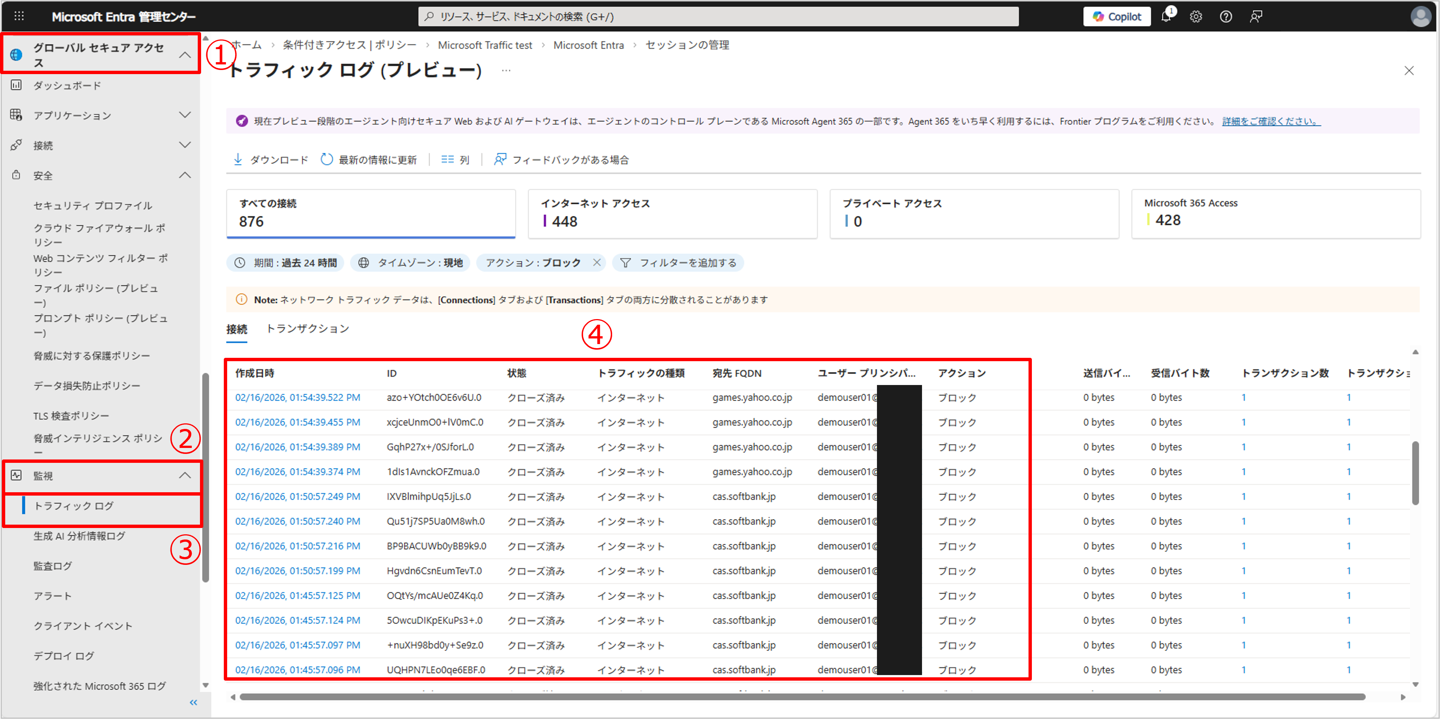Click the ダウンロード download icon
The image size is (1440, 719).
pyautogui.click(x=238, y=160)
